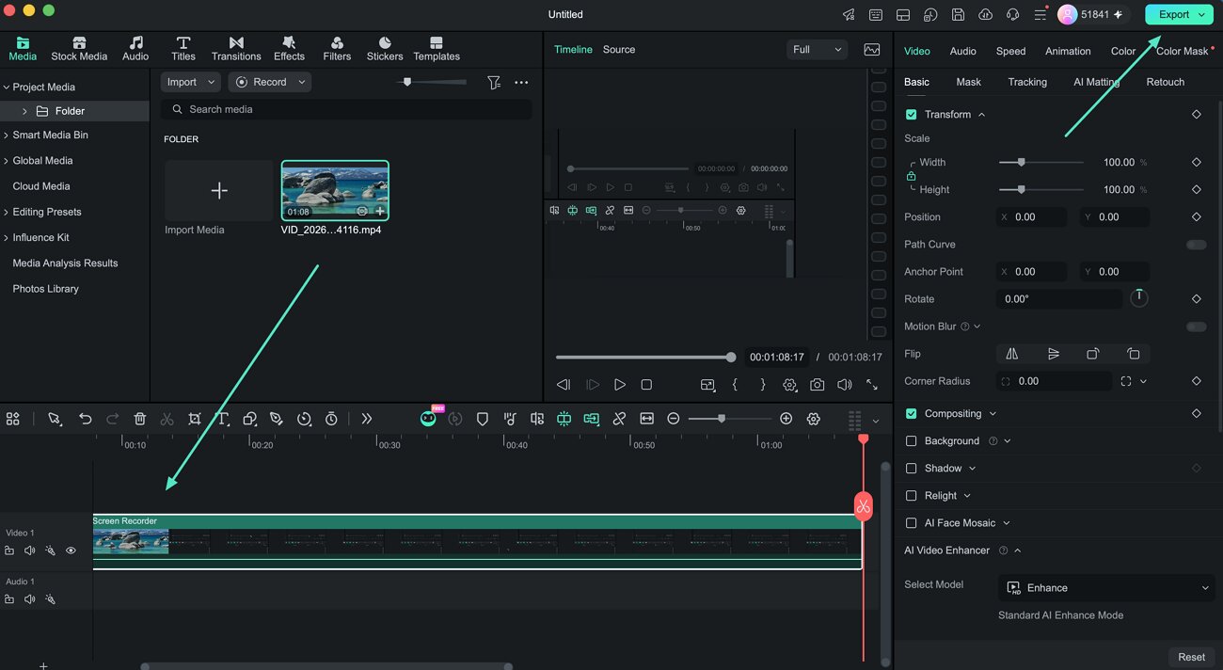This screenshot has height=670, width=1223.
Task: Click the timeline zoom out minus icon
Action: [674, 419]
